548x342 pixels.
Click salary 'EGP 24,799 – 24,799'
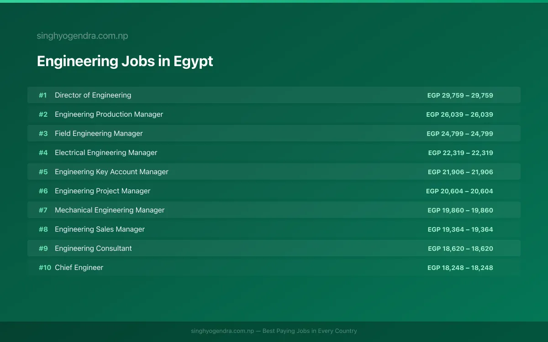(x=460, y=134)
